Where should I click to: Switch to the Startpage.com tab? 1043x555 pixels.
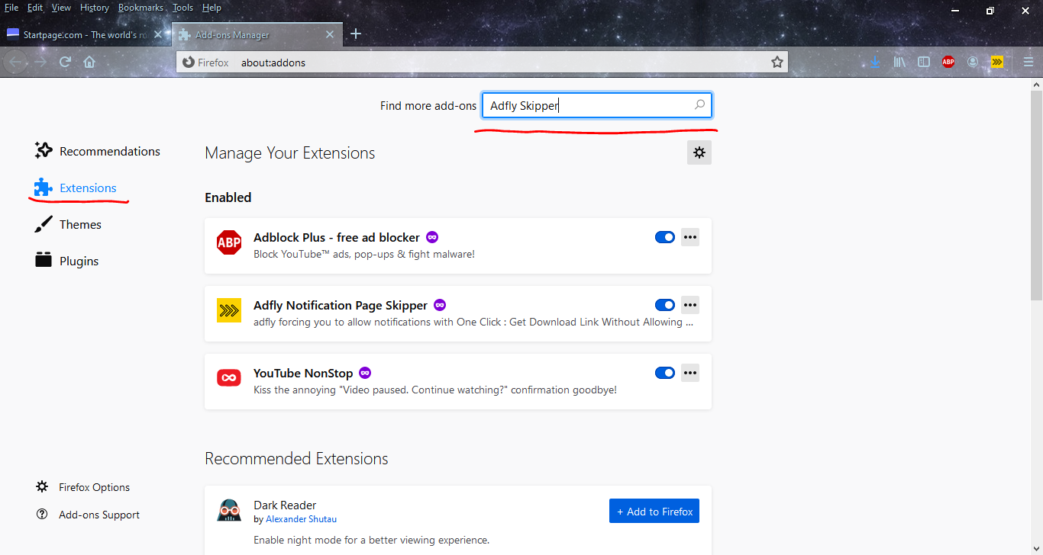(84, 34)
